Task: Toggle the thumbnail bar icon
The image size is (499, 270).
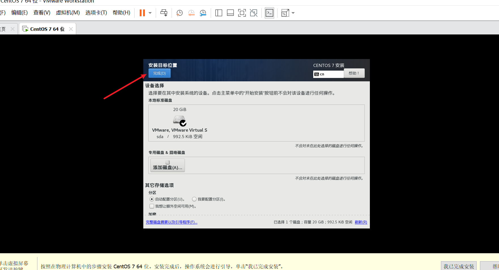Action: tap(230, 13)
